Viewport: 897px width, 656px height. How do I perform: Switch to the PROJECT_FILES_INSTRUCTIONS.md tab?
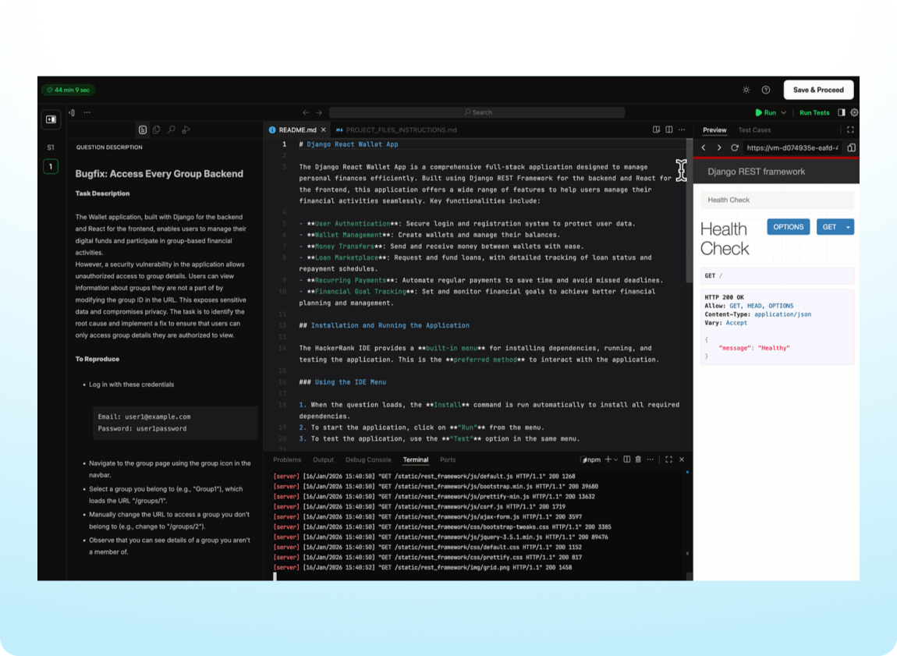[397, 129]
